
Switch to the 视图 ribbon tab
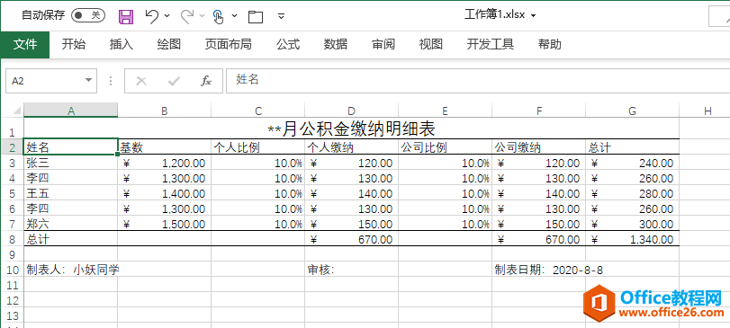(430, 45)
